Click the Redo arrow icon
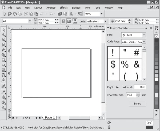Image resolution: width=160 pixels, height=131 pixels. pos(51,14)
